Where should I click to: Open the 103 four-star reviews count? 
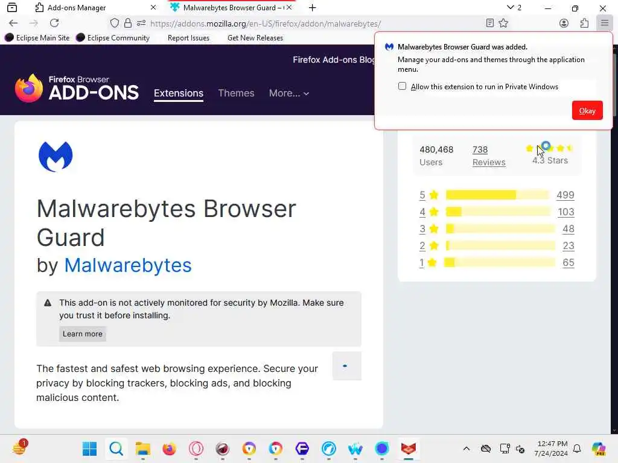[x=565, y=212]
